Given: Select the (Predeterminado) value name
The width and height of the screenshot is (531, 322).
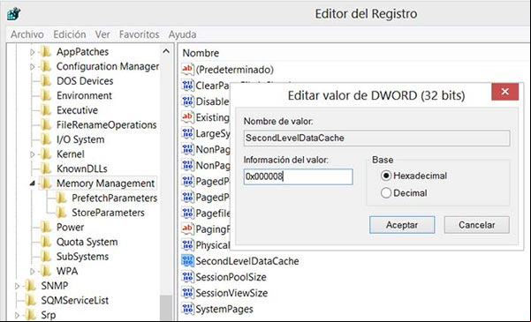Looking at the screenshot, I should click(235, 70).
